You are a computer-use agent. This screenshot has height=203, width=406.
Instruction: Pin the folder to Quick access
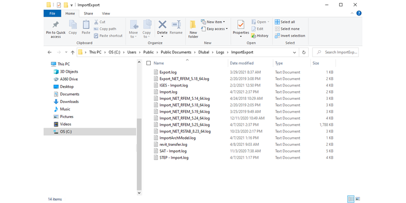coord(56,30)
